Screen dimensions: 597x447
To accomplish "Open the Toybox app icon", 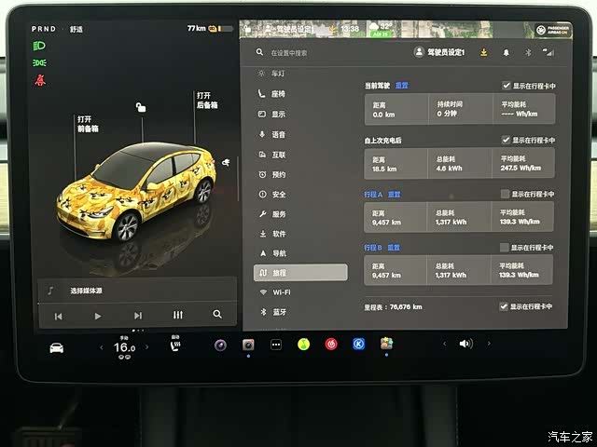I will click(386, 344).
